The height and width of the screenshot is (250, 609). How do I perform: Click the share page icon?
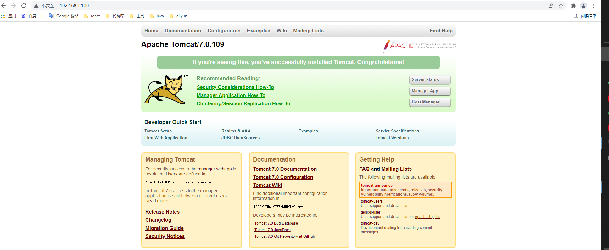coord(550,6)
